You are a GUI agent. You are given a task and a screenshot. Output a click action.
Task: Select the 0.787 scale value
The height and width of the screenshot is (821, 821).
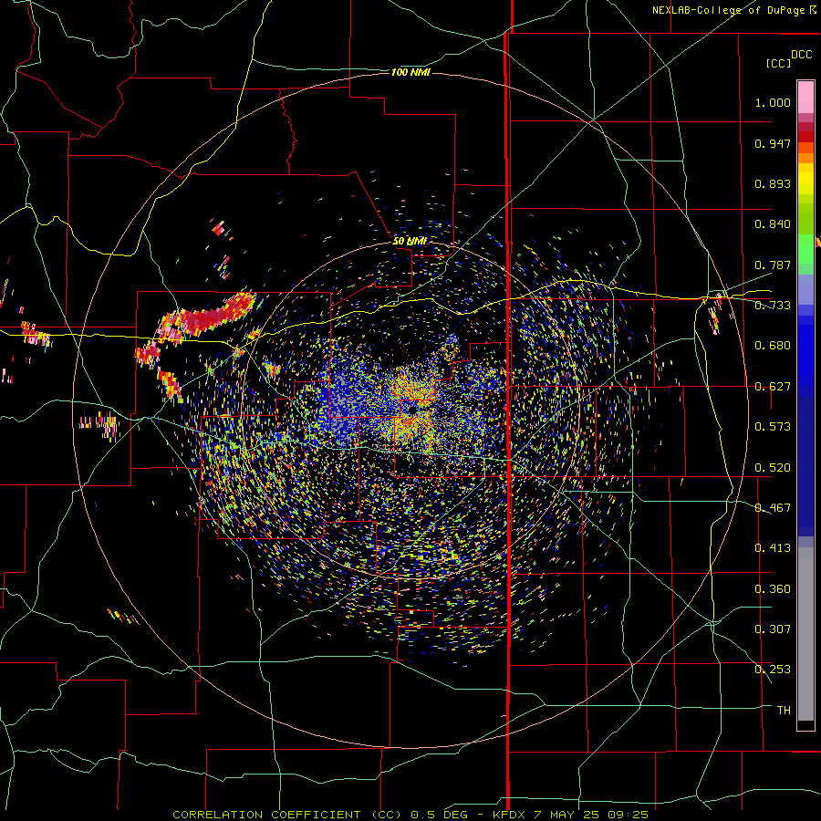[773, 265]
